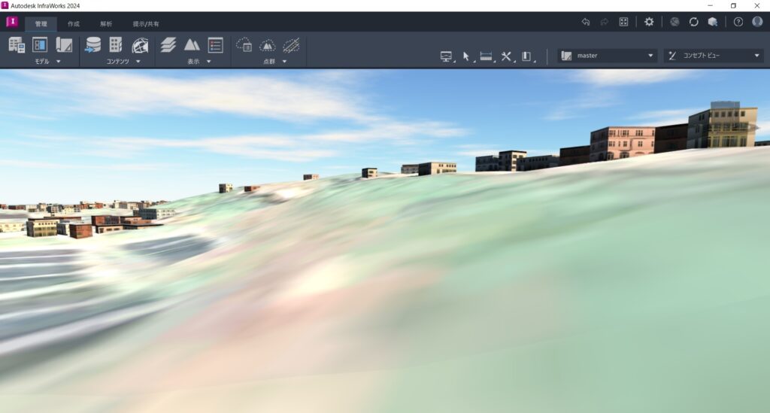
Task: Open the panel layout tool icon
Action: (x=527, y=56)
